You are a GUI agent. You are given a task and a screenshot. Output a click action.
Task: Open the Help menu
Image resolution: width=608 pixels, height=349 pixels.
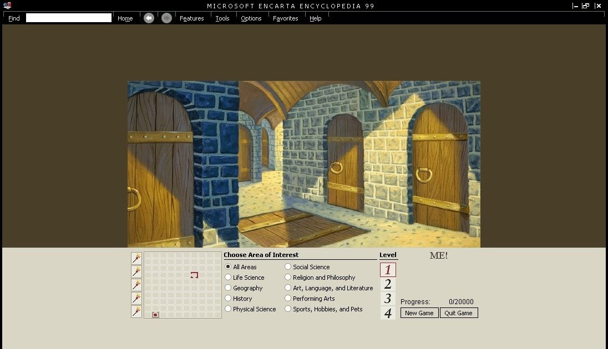(315, 18)
